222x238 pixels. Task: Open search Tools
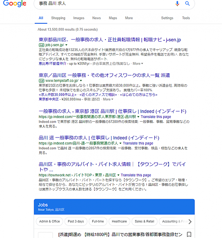(186, 18)
